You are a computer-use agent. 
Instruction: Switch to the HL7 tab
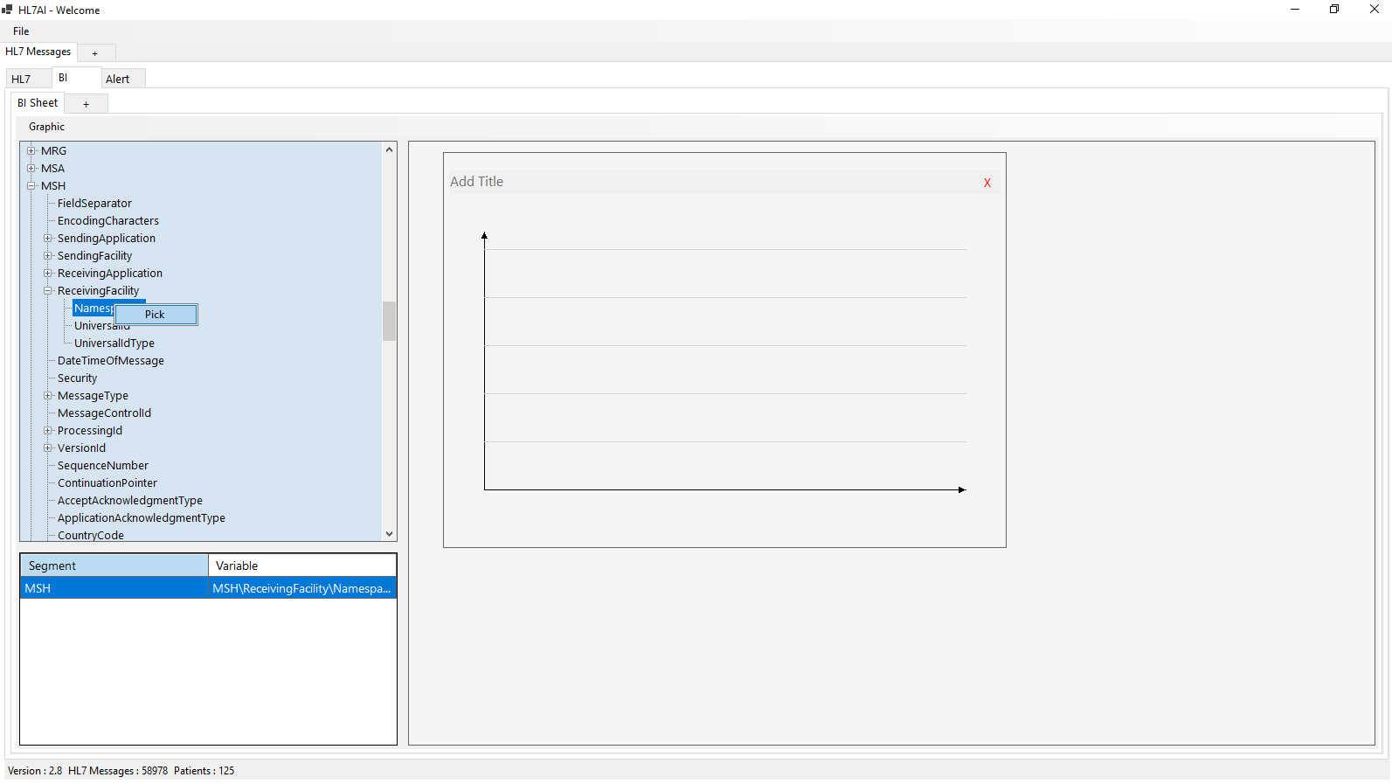21,80
